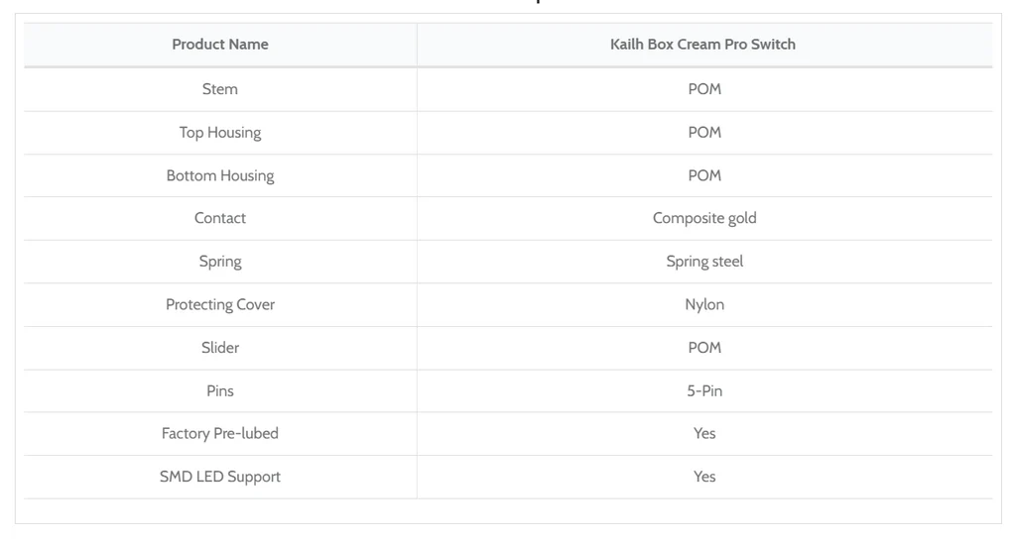Click the POM value beside Stem
The height and width of the screenshot is (544, 1016).
(x=704, y=89)
